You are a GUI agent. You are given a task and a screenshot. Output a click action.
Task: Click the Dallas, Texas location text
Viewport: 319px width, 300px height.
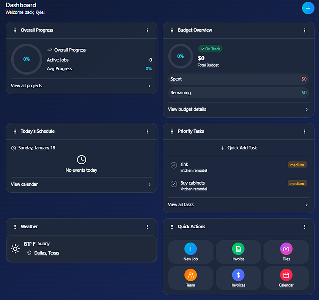(47, 253)
